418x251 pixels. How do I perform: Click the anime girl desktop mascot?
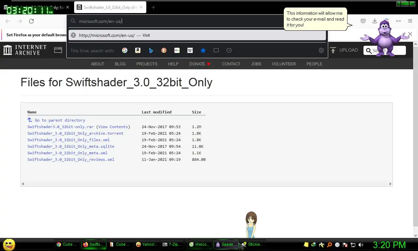click(251, 225)
